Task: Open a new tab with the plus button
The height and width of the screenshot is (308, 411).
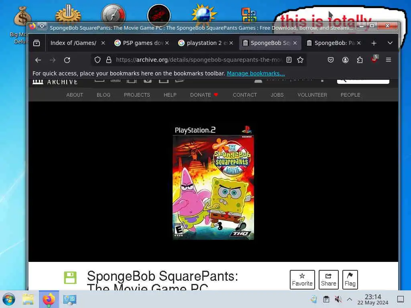Action: tap(374, 43)
